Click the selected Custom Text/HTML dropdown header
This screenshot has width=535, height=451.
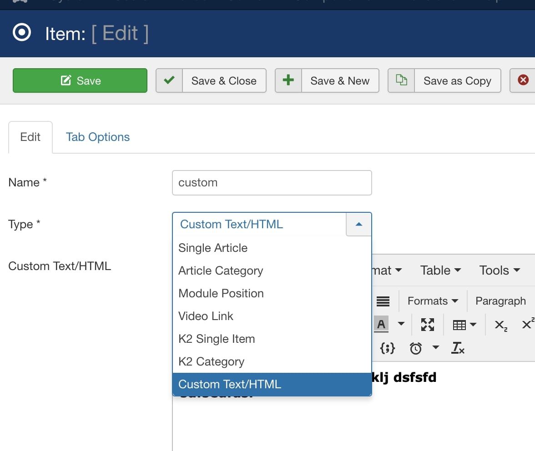pos(259,224)
